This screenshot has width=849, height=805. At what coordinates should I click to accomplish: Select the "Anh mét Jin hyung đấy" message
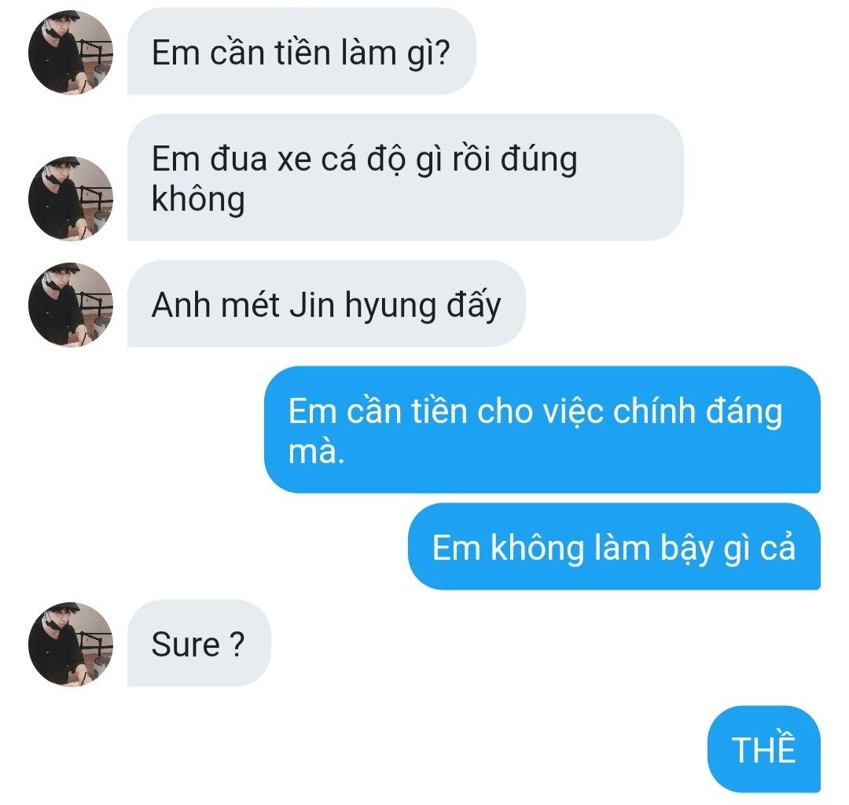(x=326, y=303)
